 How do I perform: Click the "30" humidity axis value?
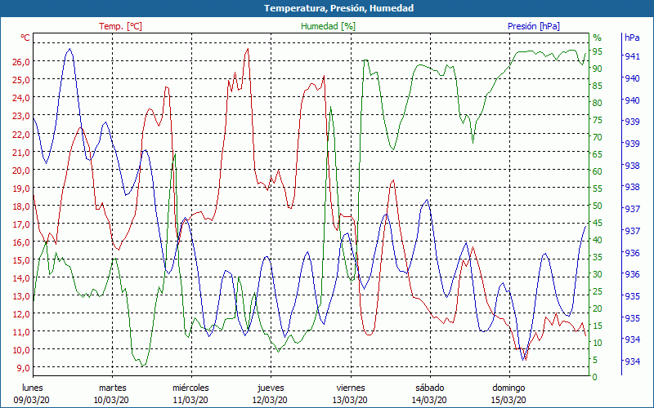click(598, 274)
